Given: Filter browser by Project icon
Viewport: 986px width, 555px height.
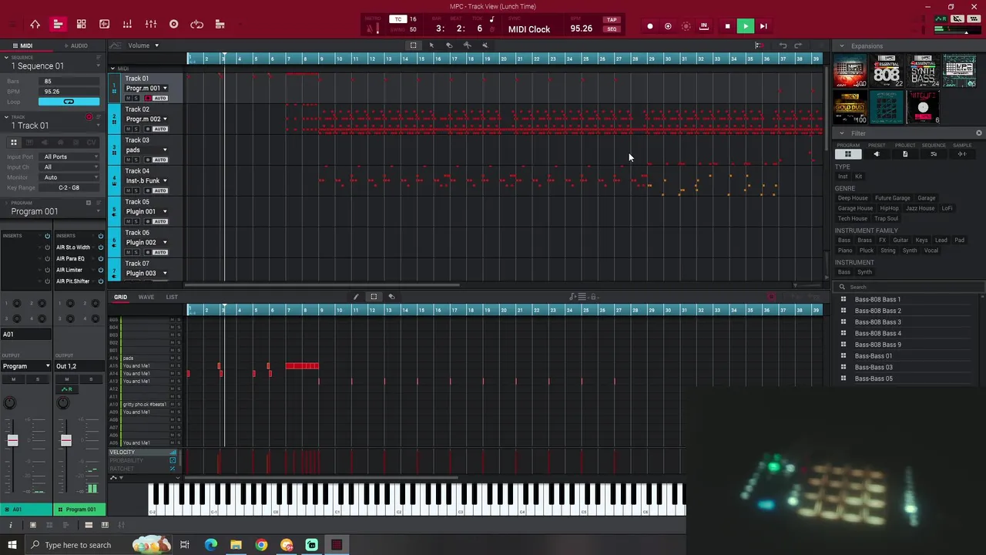Looking at the screenshot, I should point(905,154).
